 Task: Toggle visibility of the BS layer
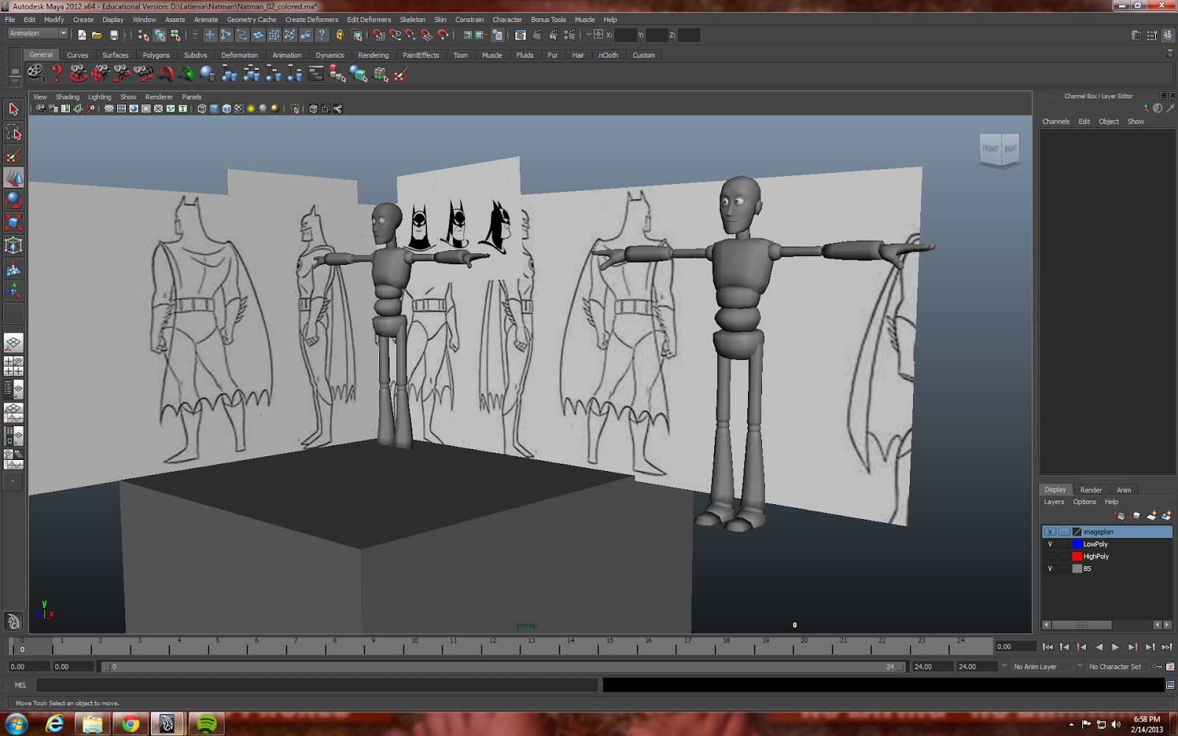click(1050, 569)
